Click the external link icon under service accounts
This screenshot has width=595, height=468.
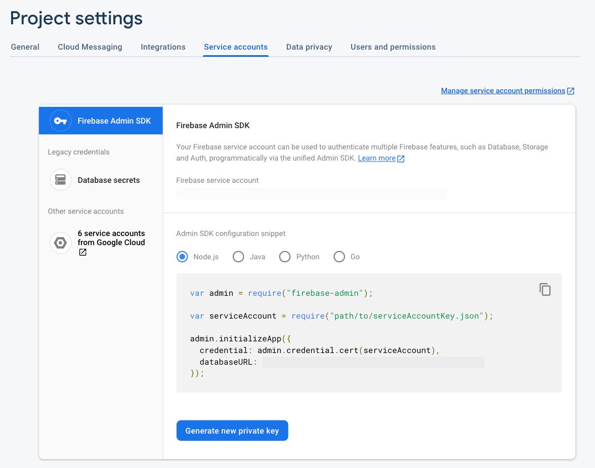[83, 252]
